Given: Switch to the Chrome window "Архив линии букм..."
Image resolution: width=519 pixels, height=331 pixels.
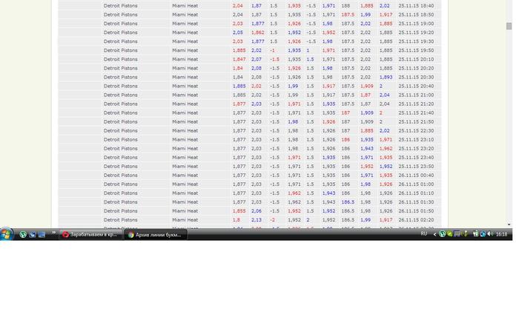Looking at the screenshot, I should pos(156,235).
